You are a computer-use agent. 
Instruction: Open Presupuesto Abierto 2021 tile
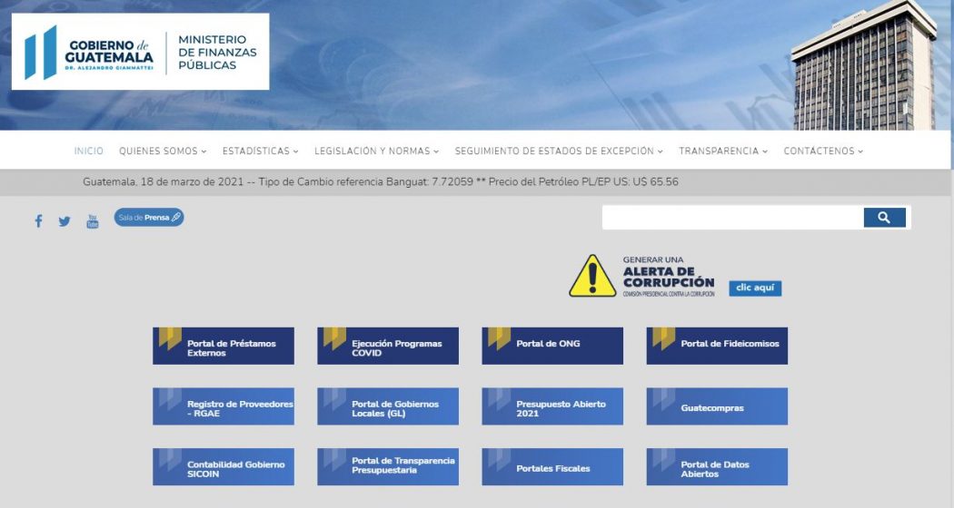(x=552, y=406)
